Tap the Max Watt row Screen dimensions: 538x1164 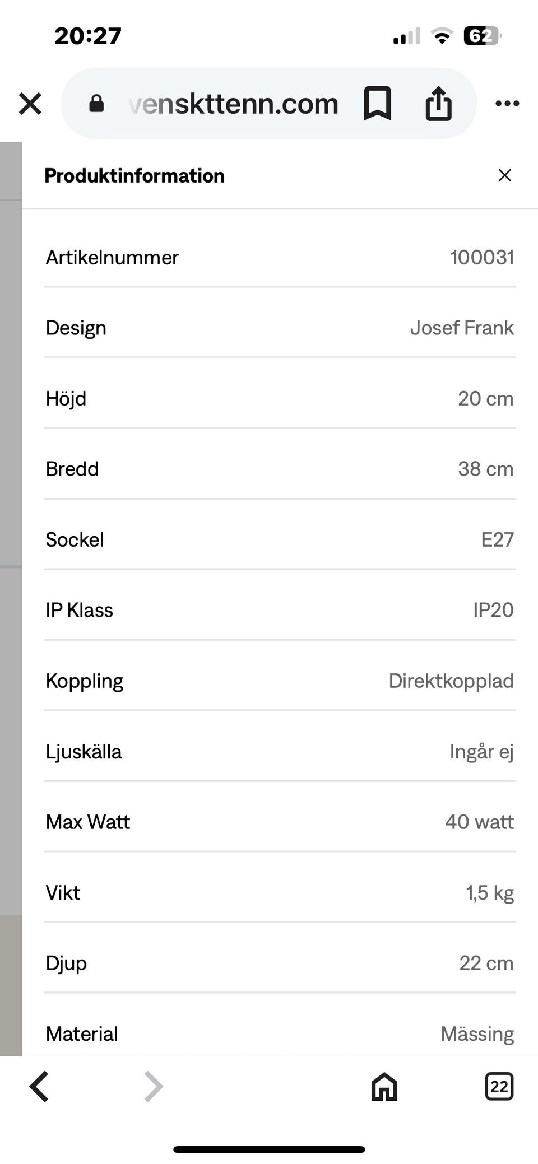click(x=279, y=822)
